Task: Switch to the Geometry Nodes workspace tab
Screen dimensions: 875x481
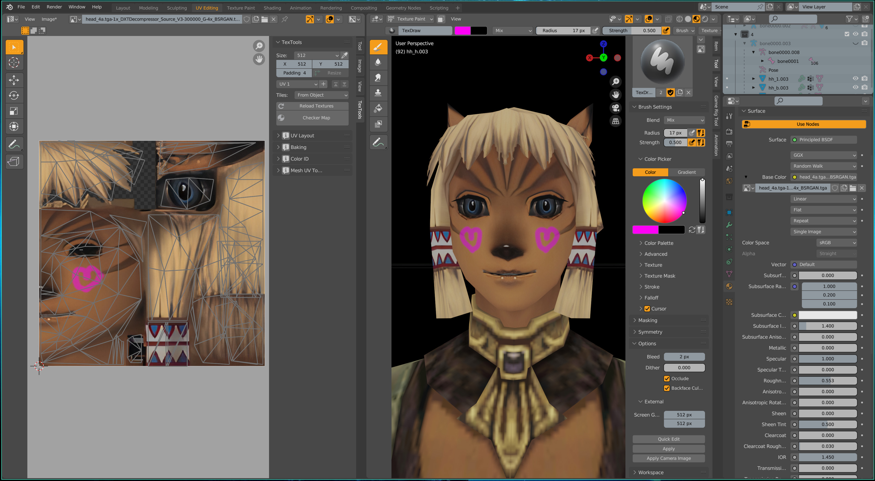Action: 403,8
